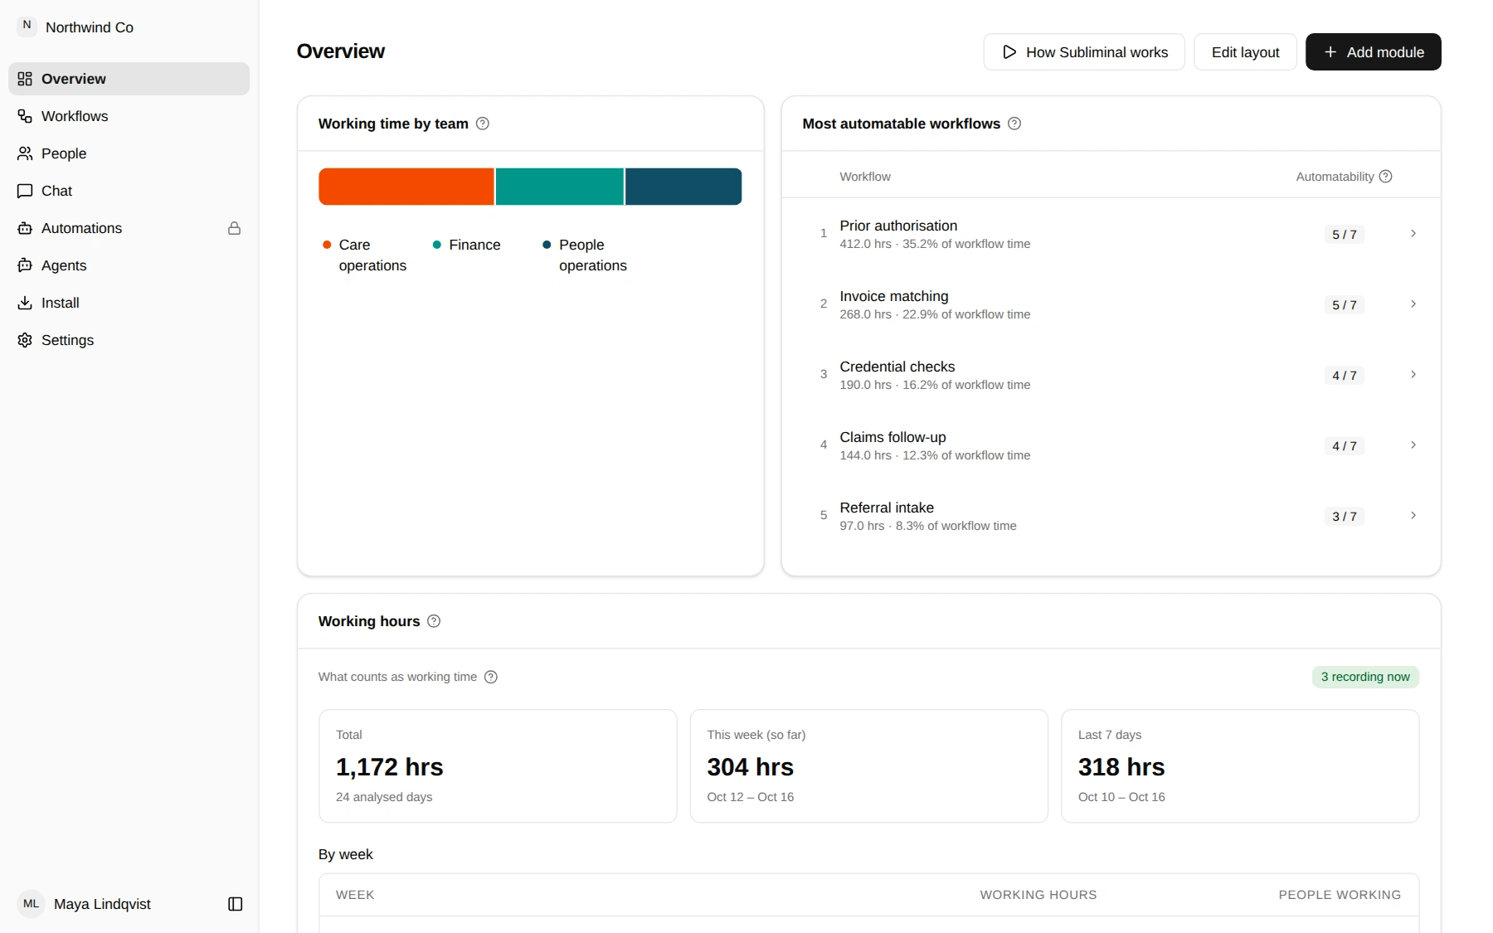Click the orange Care operations bar segment
Viewport: 1493px width, 933px height.
[x=406, y=187]
